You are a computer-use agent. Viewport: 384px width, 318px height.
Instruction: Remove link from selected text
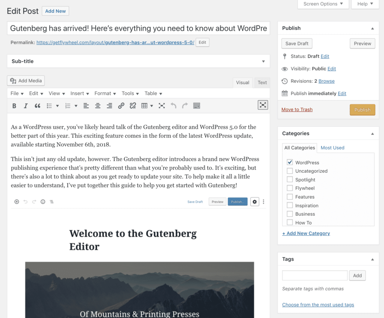click(x=133, y=105)
